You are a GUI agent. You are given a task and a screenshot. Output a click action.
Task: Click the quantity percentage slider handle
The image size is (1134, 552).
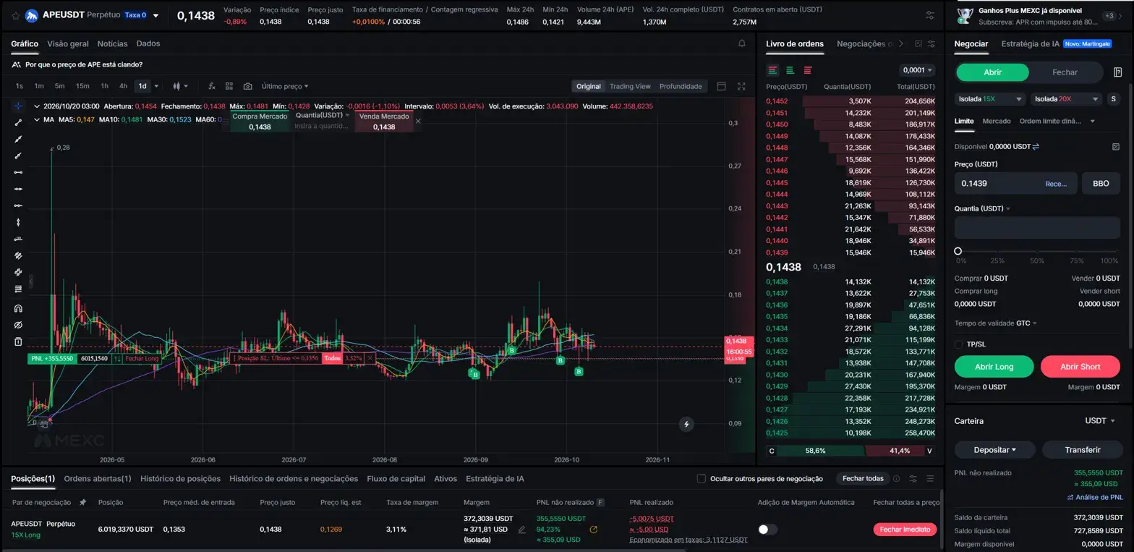tap(958, 251)
